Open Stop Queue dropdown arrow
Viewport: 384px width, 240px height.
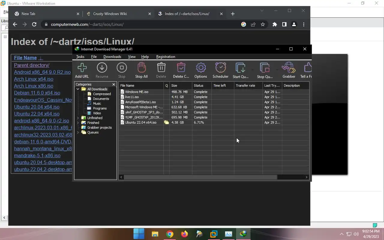[277, 70]
